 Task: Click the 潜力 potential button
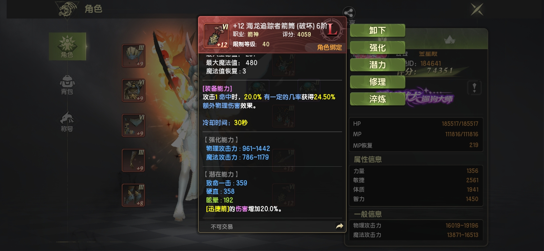coord(377,64)
